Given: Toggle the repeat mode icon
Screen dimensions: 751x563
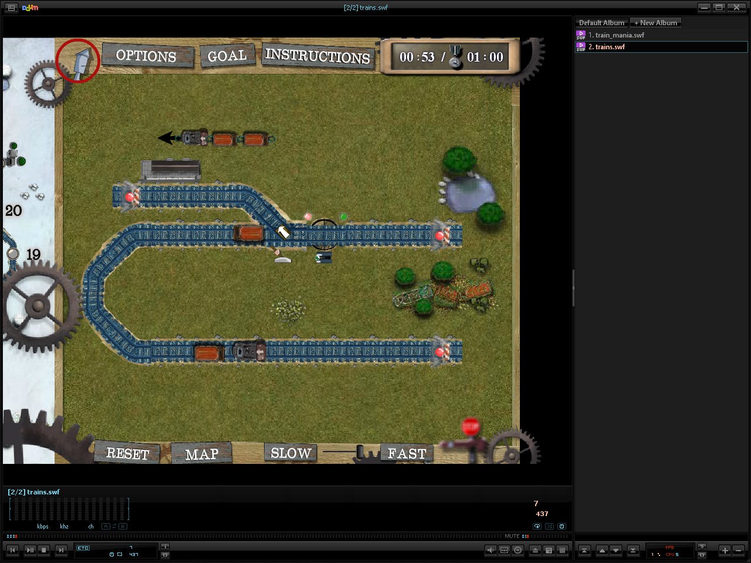Looking at the screenshot, I should tap(537, 527).
